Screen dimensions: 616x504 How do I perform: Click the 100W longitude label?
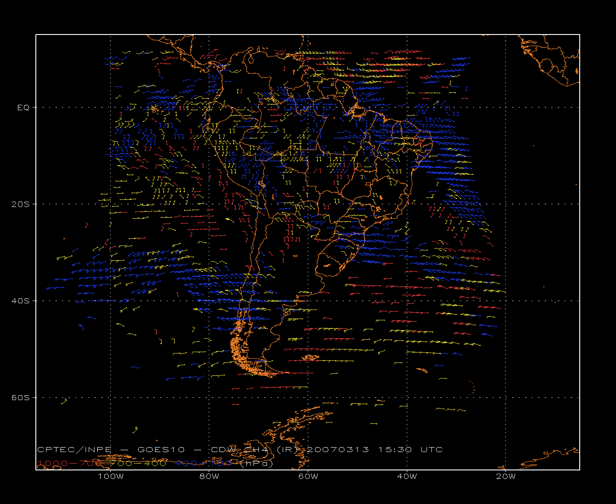pyautogui.click(x=111, y=476)
